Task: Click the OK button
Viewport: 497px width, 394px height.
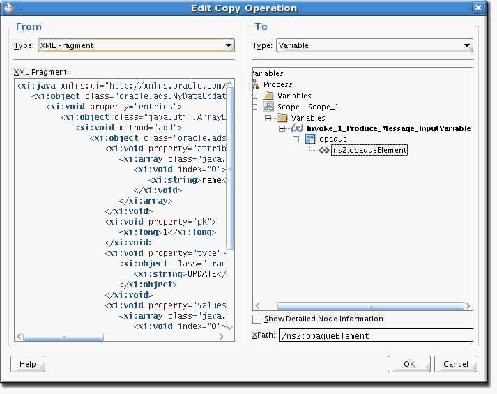Action: pyautogui.click(x=409, y=364)
